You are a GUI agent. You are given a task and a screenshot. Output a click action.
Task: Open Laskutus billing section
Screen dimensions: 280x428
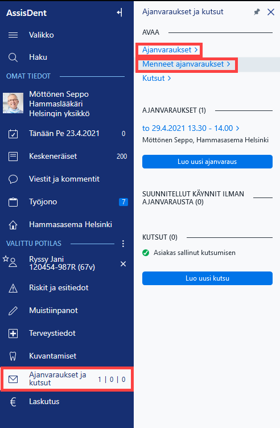[x=44, y=401]
